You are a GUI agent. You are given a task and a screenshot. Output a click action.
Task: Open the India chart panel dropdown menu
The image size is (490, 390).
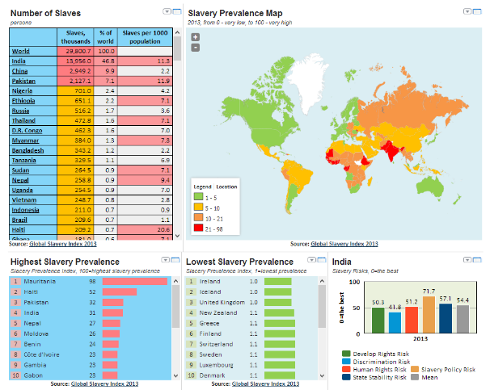click(x=467, y=260)
